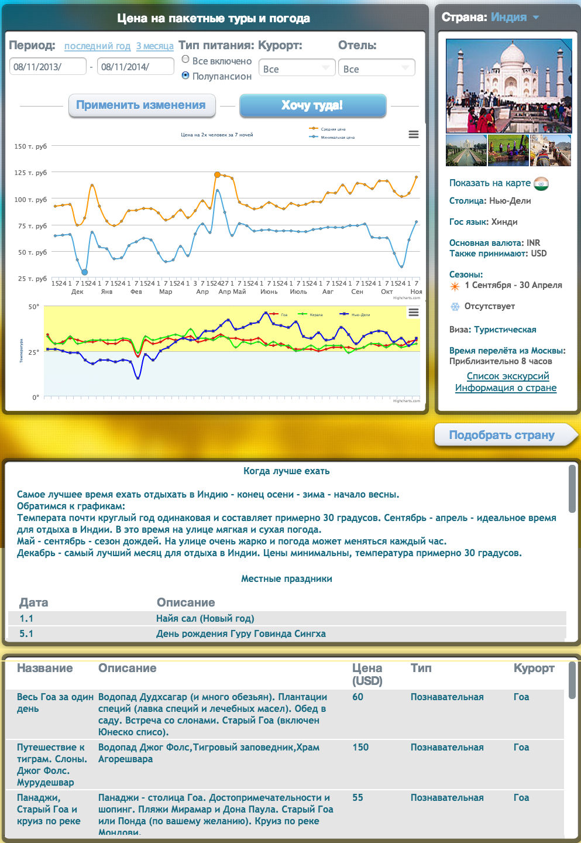Choose the 'последний год' period link

(97, 46)
